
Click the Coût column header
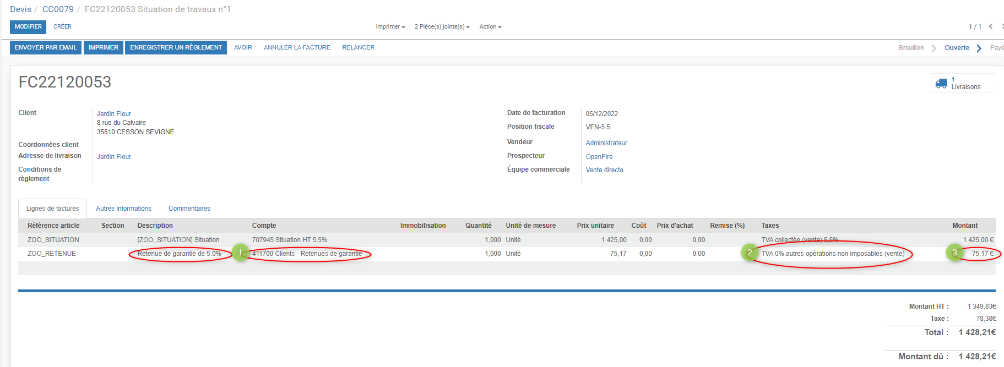[x=639, y=226]
